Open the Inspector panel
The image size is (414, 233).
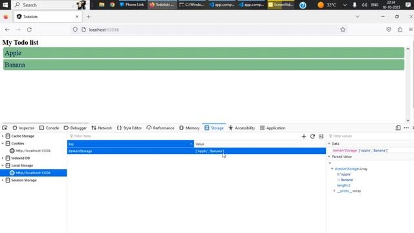point(23,128)
